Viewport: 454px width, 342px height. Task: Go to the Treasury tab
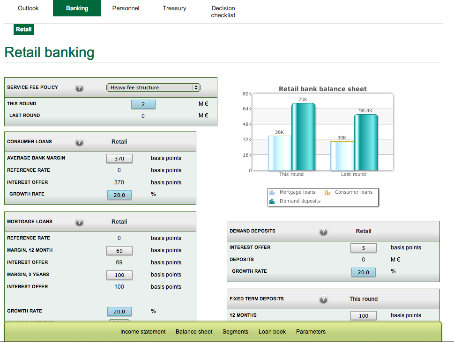(174, 8)
